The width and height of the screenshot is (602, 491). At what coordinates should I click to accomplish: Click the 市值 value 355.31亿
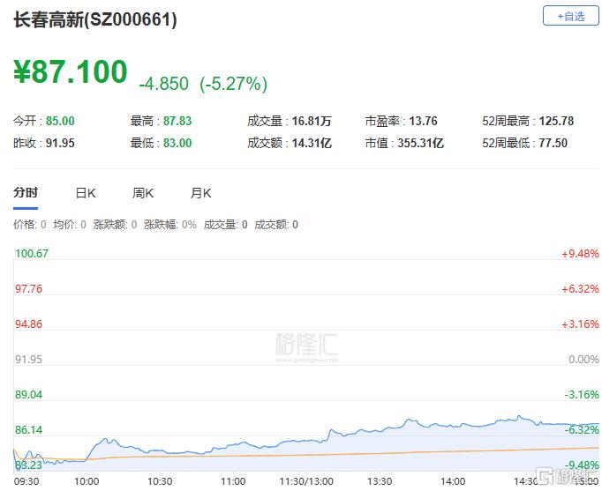[420, 143]
